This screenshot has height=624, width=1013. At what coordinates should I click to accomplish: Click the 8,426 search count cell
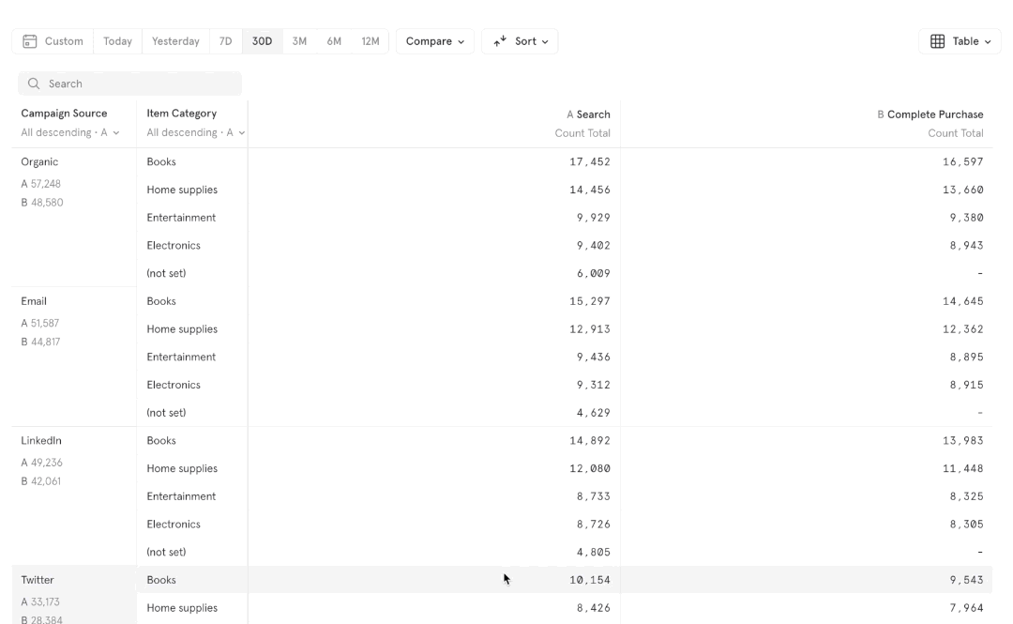click(x=594, y=608)
